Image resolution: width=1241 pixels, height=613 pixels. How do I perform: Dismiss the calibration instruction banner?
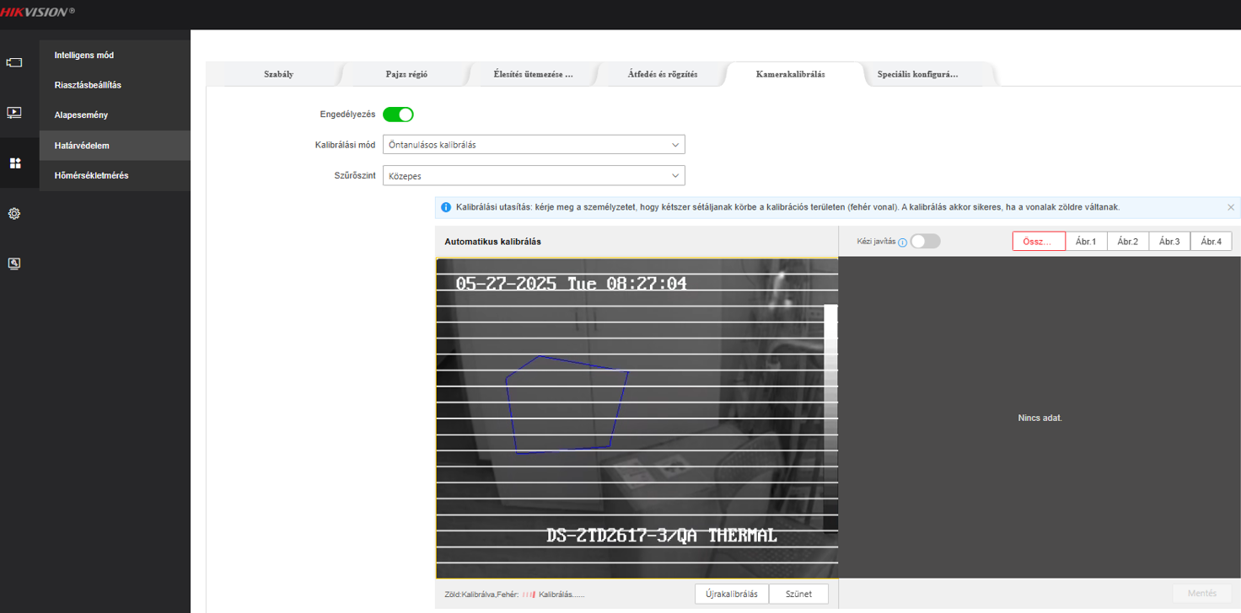pyautogui.click(x=1231, y=207)
